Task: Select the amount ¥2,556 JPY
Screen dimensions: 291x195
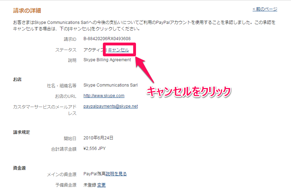Action: [94, 149]
